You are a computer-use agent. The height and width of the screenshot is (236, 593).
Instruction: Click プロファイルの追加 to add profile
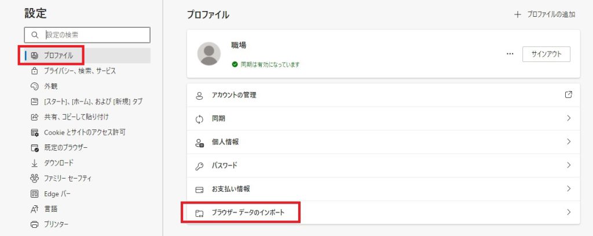545,14
